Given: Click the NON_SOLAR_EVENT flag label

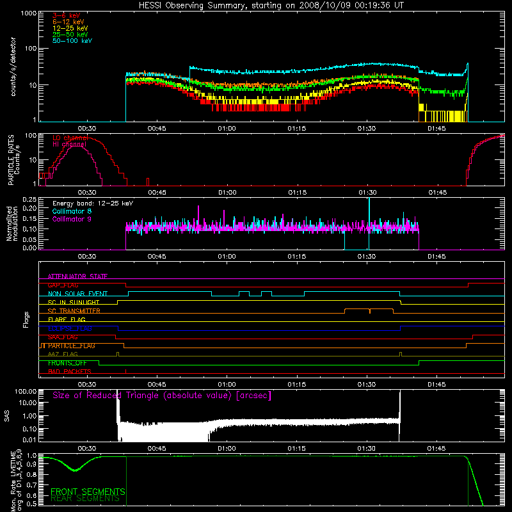Looking at the screenshot, I should point(77,294).
